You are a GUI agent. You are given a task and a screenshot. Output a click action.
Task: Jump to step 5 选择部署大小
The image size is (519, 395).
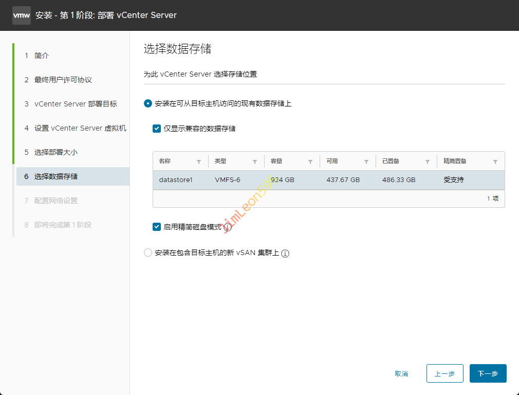(x=56, y=152)
